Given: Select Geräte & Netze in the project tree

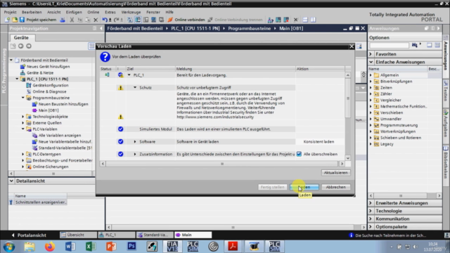Looking at the screenshot, I should click(40, 72).
